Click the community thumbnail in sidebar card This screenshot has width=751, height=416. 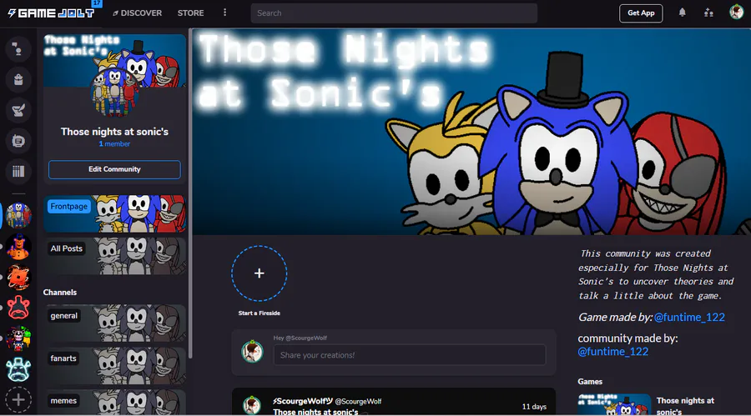click(x=114, y=91)
